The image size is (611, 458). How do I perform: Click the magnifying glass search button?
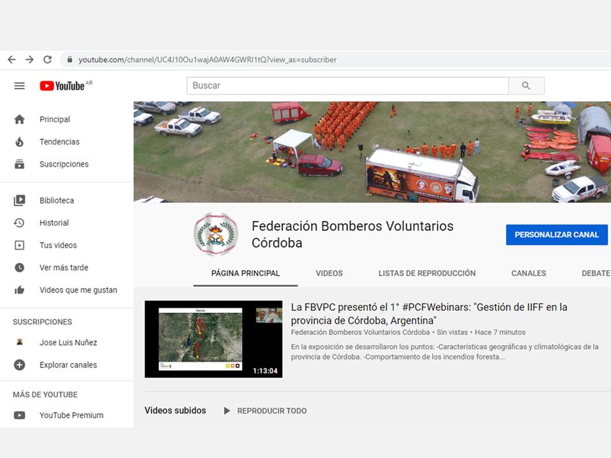(x=526, y=86)
